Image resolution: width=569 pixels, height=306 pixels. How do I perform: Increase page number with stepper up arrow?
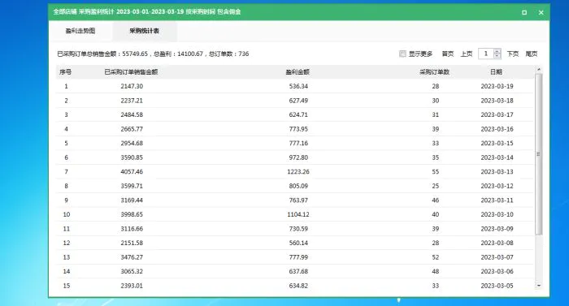point(497,51)
